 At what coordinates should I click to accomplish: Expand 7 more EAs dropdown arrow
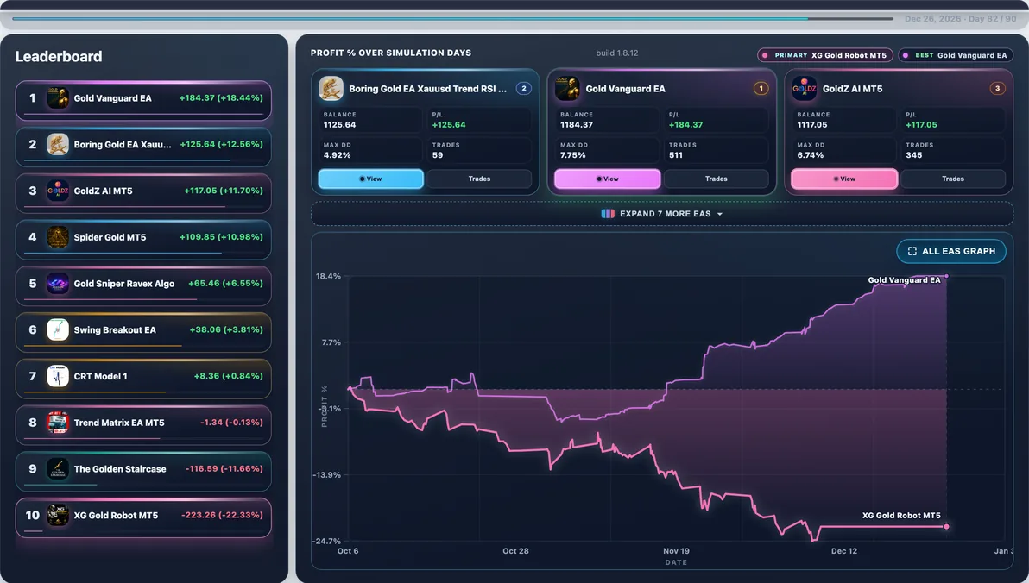(720, 215)
